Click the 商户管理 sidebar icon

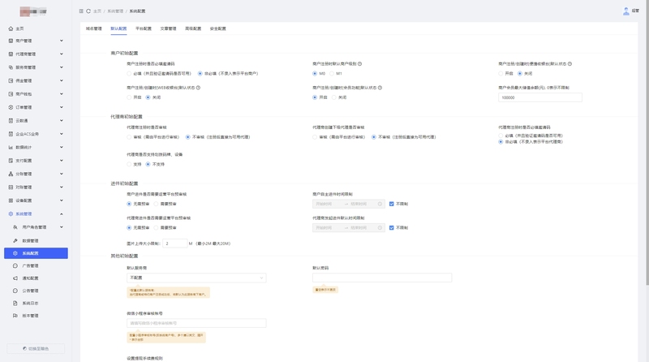[11, 41]
